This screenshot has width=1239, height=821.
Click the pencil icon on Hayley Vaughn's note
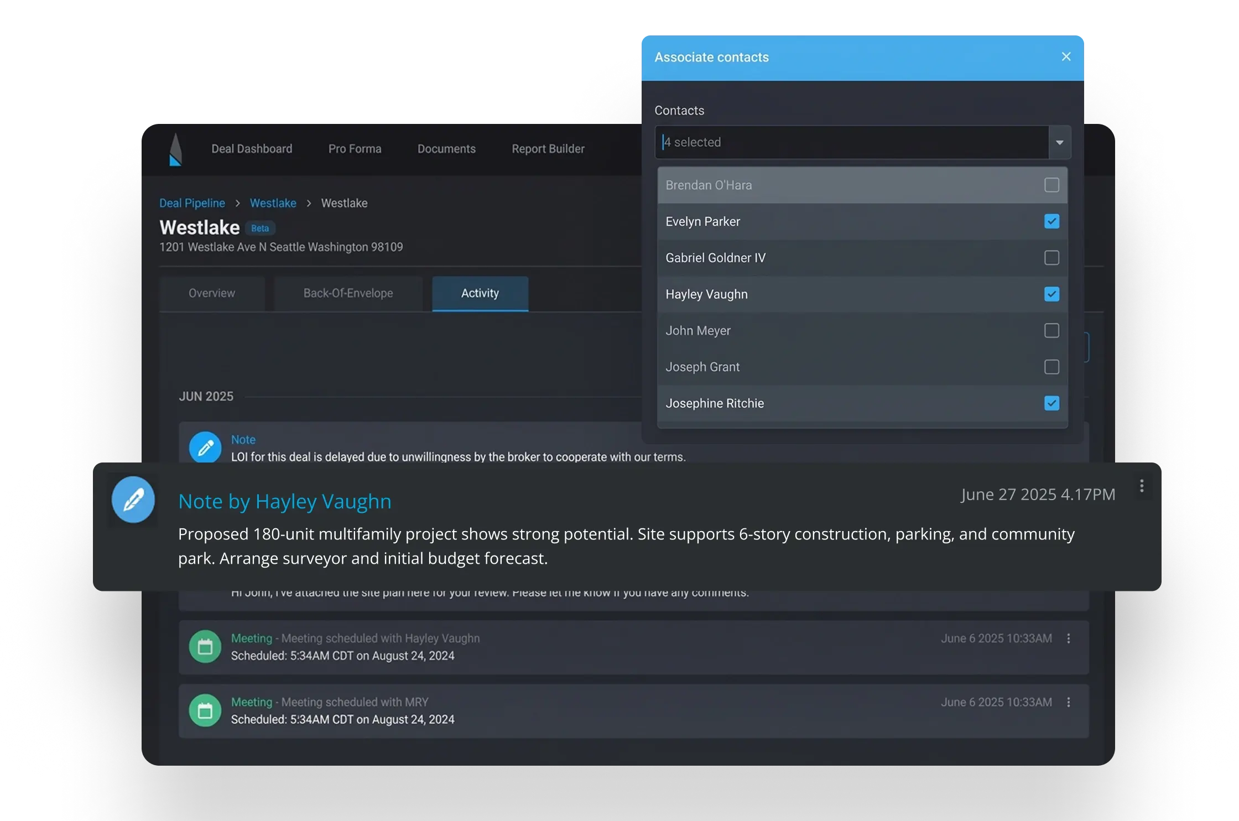click(x=133, y=500)
